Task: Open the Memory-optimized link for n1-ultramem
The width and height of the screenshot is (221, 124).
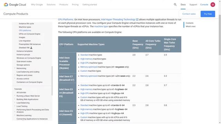Action: [89, 76]
